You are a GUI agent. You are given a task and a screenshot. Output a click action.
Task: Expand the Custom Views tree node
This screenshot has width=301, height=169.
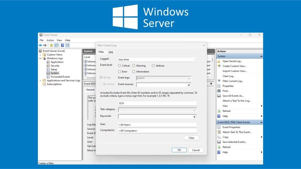point(40,55)
